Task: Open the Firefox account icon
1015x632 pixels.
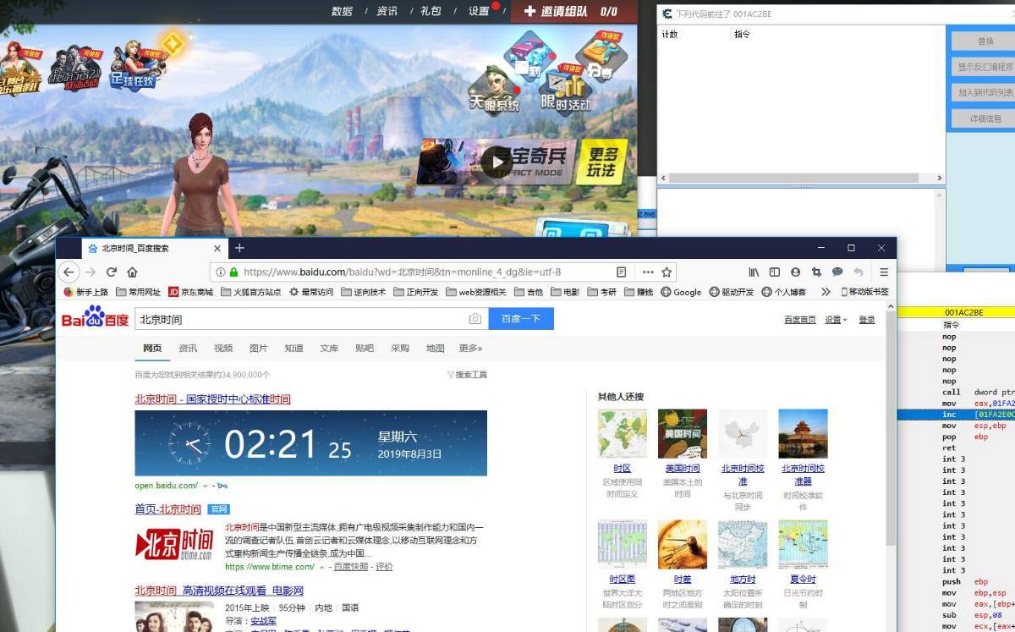Action: point(795,272)
